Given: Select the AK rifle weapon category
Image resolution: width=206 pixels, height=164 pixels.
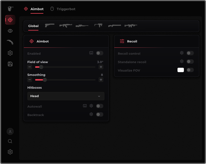Looking at the screenshot, I should point(66,25).
